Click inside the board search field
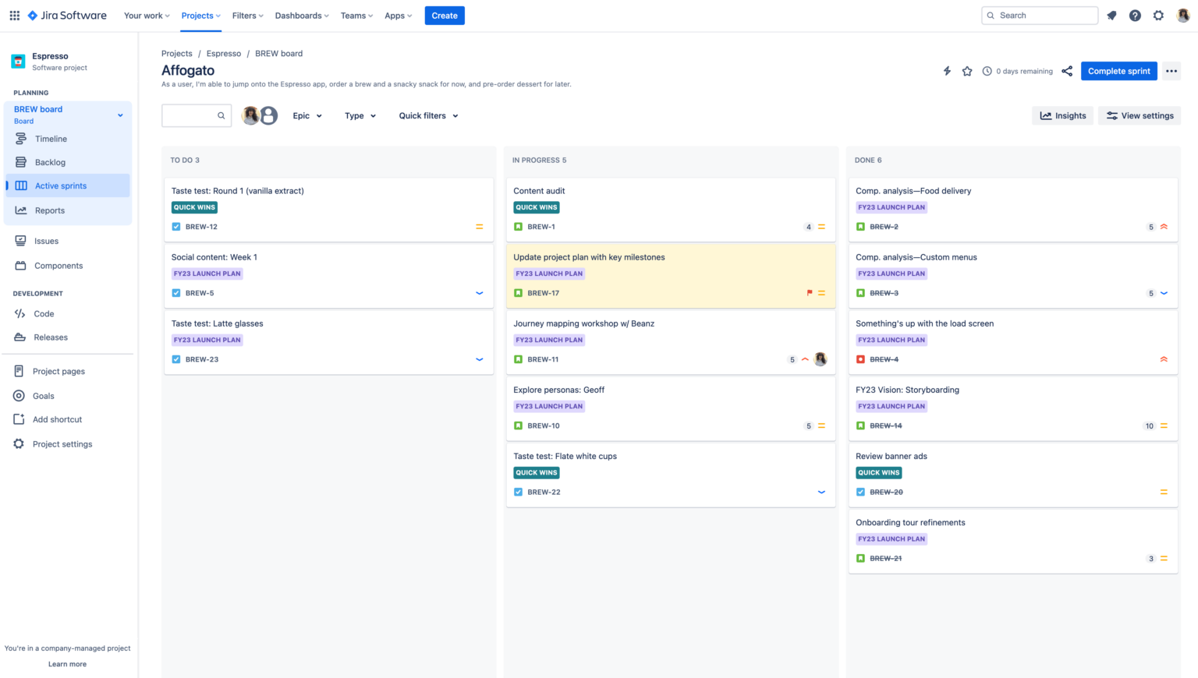The height and width of the screenshot is (678, 1198). [x=193, y=115]
